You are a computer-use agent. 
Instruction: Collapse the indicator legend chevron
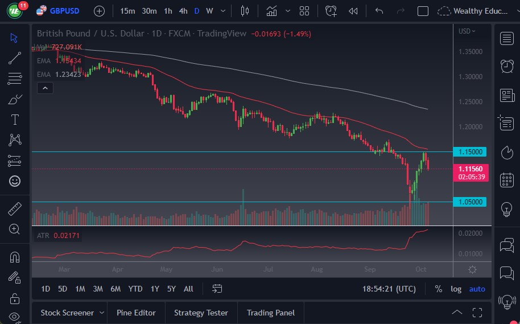[45, 88]
